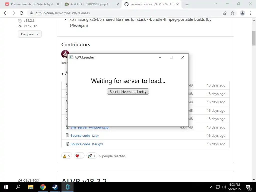Share this page using toolbar icon

(224, 13)
